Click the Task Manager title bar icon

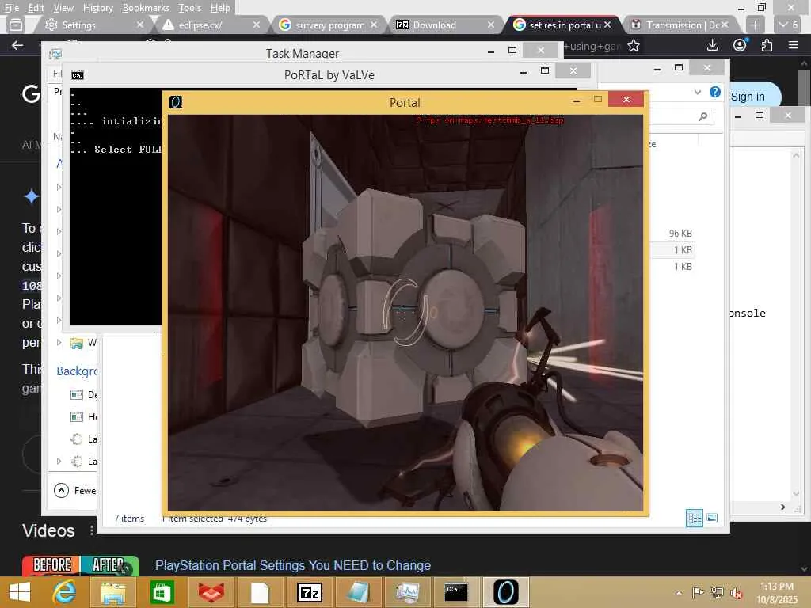55,53
